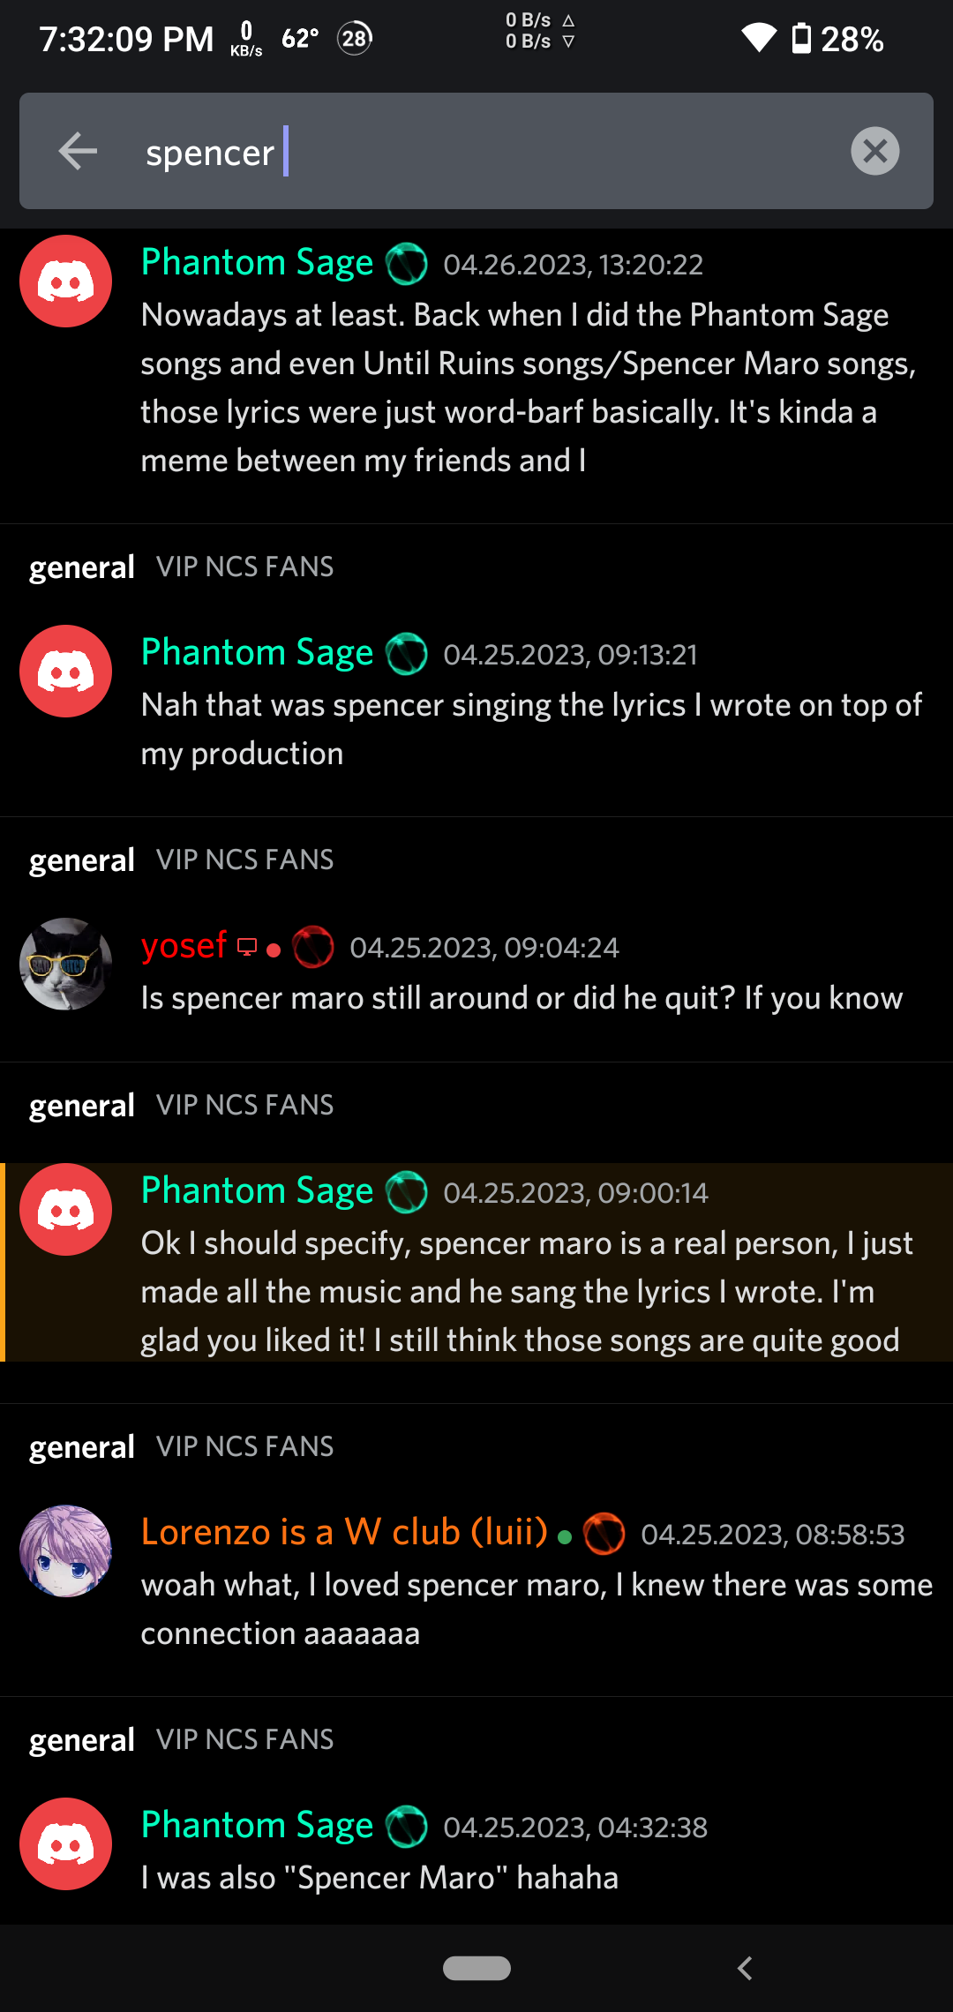Open yosef's cat avatar profile
The image size is (953, 2012).
click(x=66, y=964)
